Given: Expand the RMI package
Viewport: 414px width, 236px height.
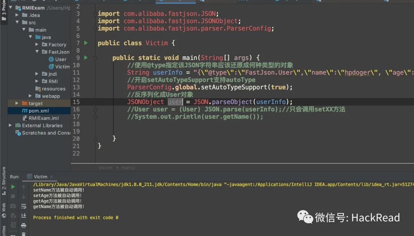Looking at the screenshot, I should click(x=37, y=81).
